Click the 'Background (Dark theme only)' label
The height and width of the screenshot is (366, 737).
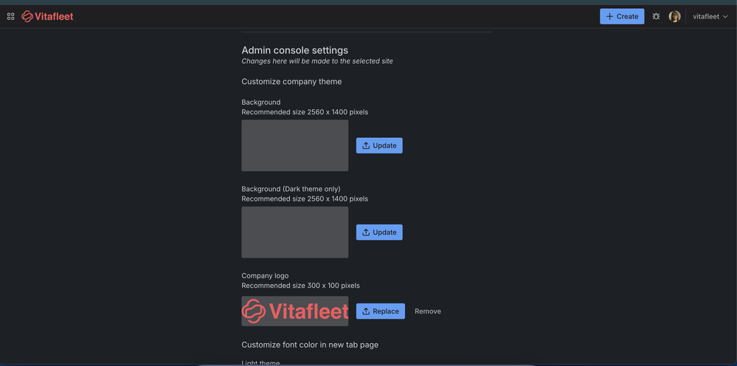(291, 189)
